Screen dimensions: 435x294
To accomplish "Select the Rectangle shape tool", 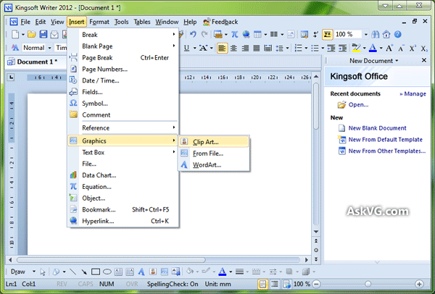I will (96, 272).
